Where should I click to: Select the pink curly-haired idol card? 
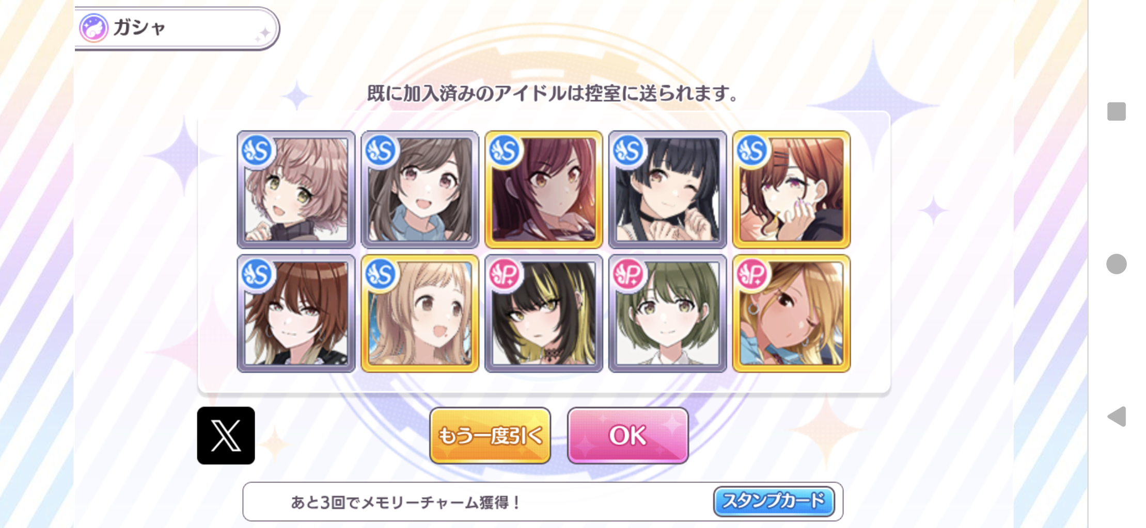click(296, 189)
